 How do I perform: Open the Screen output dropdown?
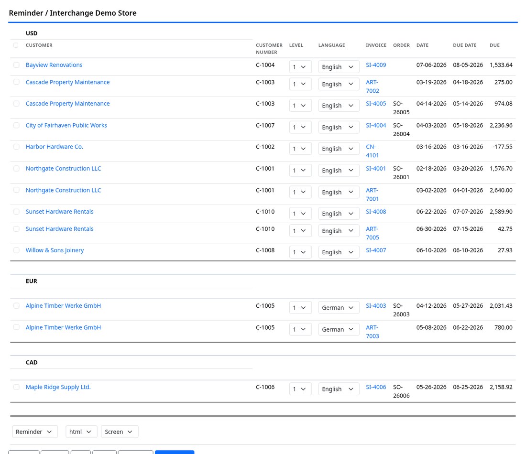pos(120,432)
